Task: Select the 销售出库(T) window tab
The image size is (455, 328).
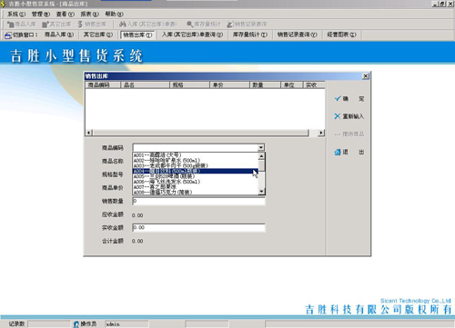Action: coord(137,35)
